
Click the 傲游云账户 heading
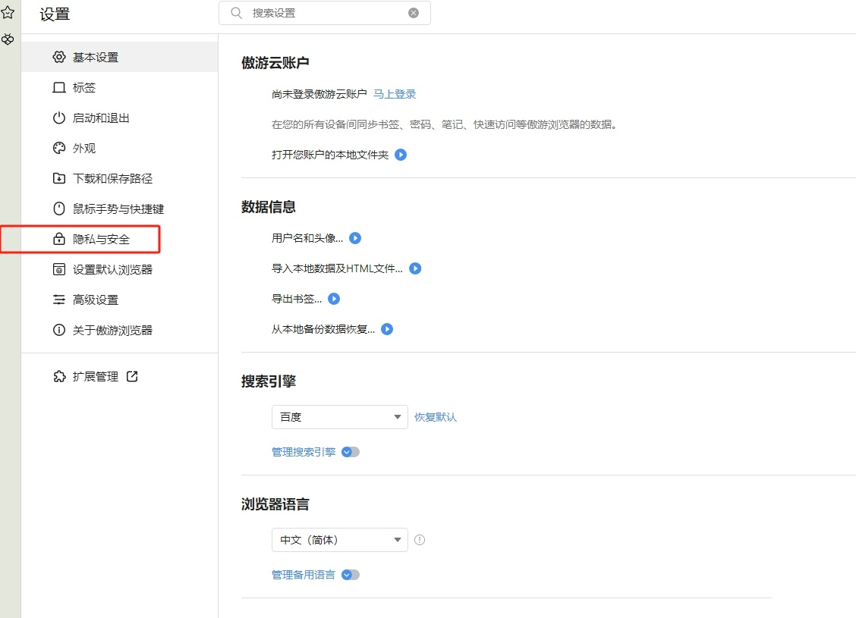[275, 63]
